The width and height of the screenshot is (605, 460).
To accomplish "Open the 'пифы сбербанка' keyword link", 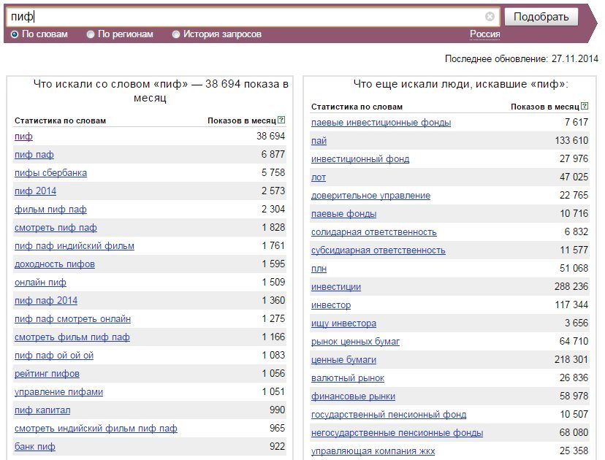I will tap(50, 173).
